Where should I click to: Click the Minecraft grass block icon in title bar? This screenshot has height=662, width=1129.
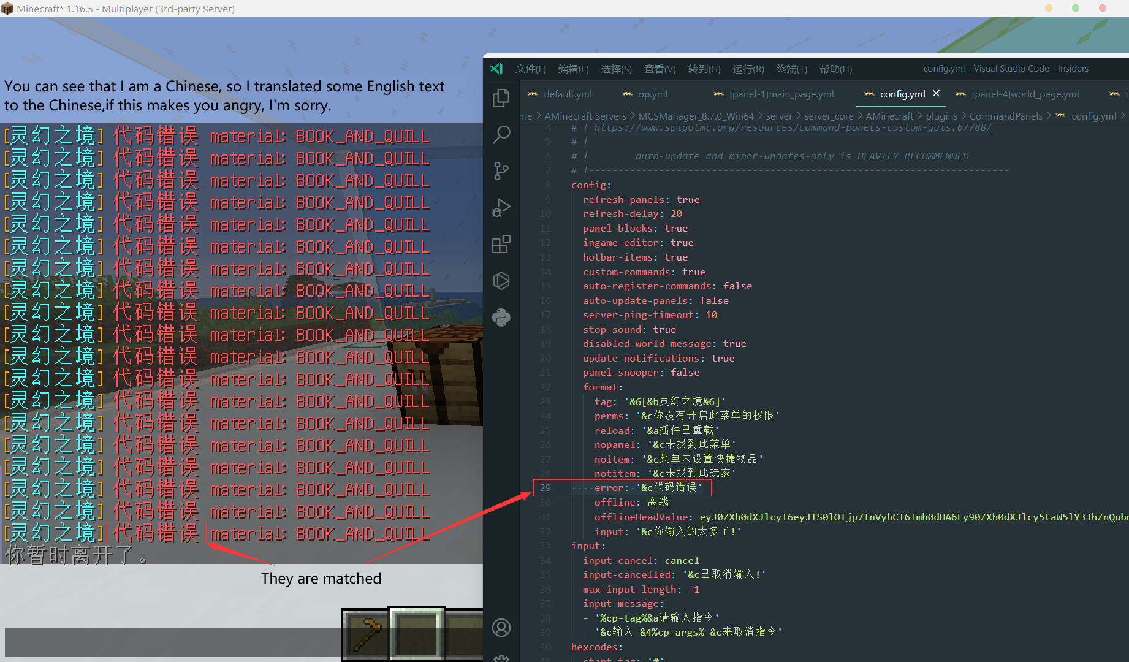pyautogui.click(x=9, y=8)
